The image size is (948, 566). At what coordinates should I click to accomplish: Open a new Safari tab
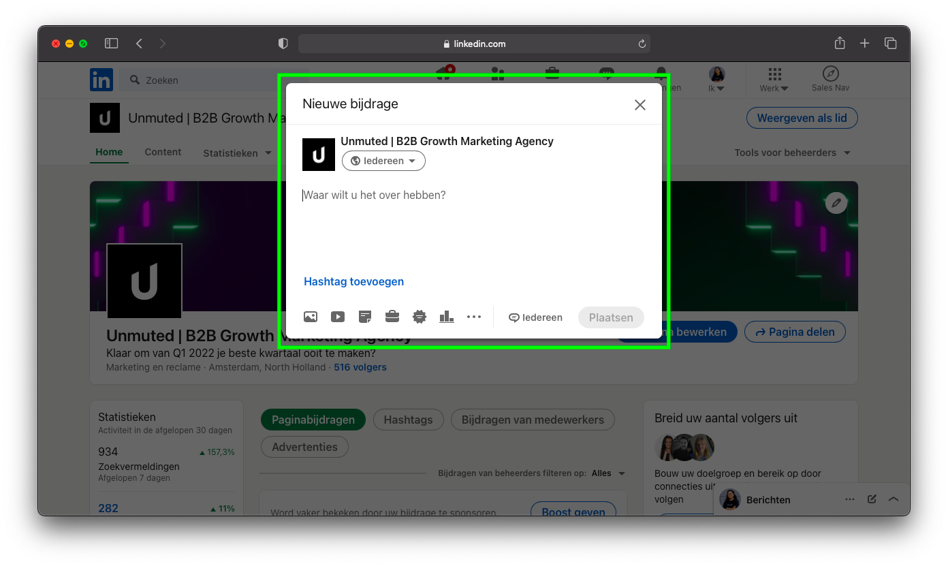865,44
